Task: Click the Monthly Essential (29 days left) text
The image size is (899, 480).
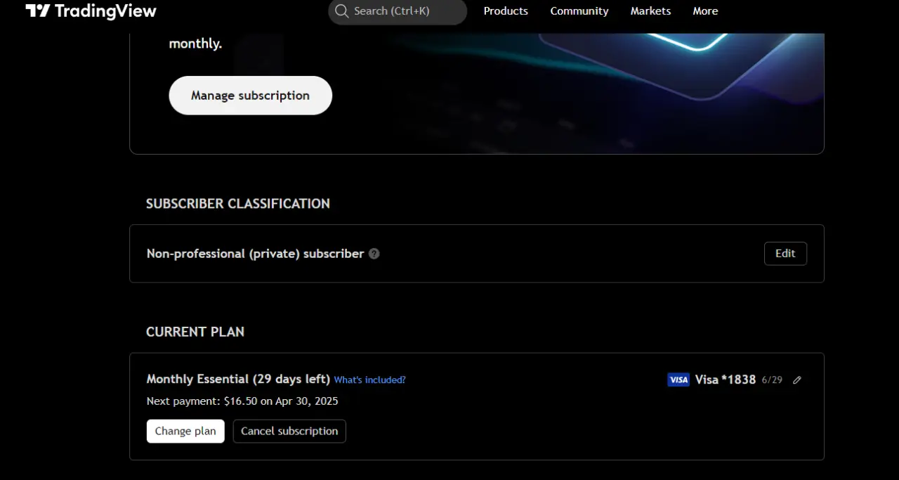Action: 238,380
